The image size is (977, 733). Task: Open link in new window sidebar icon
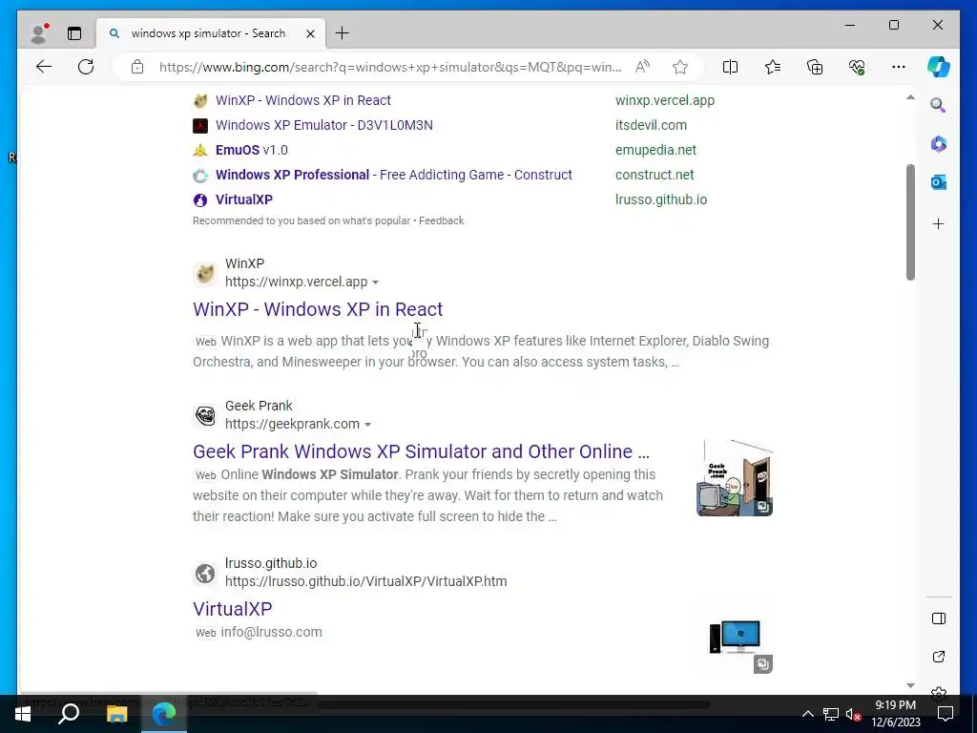click(x=939, y=657)
